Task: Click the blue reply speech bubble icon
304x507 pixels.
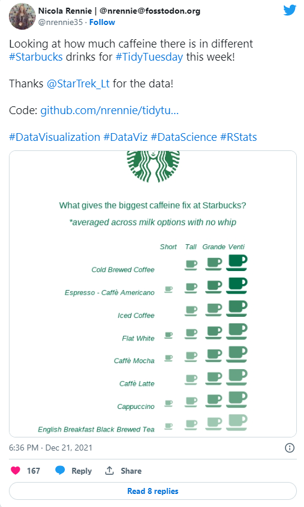Action: 60,471
